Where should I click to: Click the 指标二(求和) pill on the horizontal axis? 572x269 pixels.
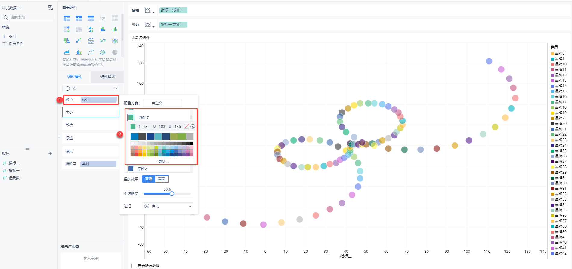pos(173,10)
